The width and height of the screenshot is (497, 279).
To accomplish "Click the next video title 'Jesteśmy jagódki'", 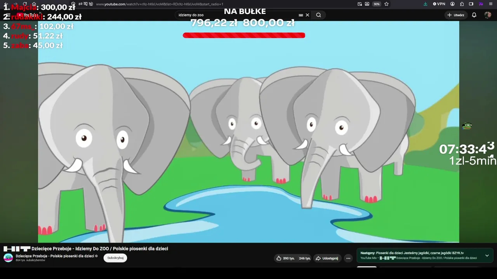I will pyautogui.click(x=420, y=253).
